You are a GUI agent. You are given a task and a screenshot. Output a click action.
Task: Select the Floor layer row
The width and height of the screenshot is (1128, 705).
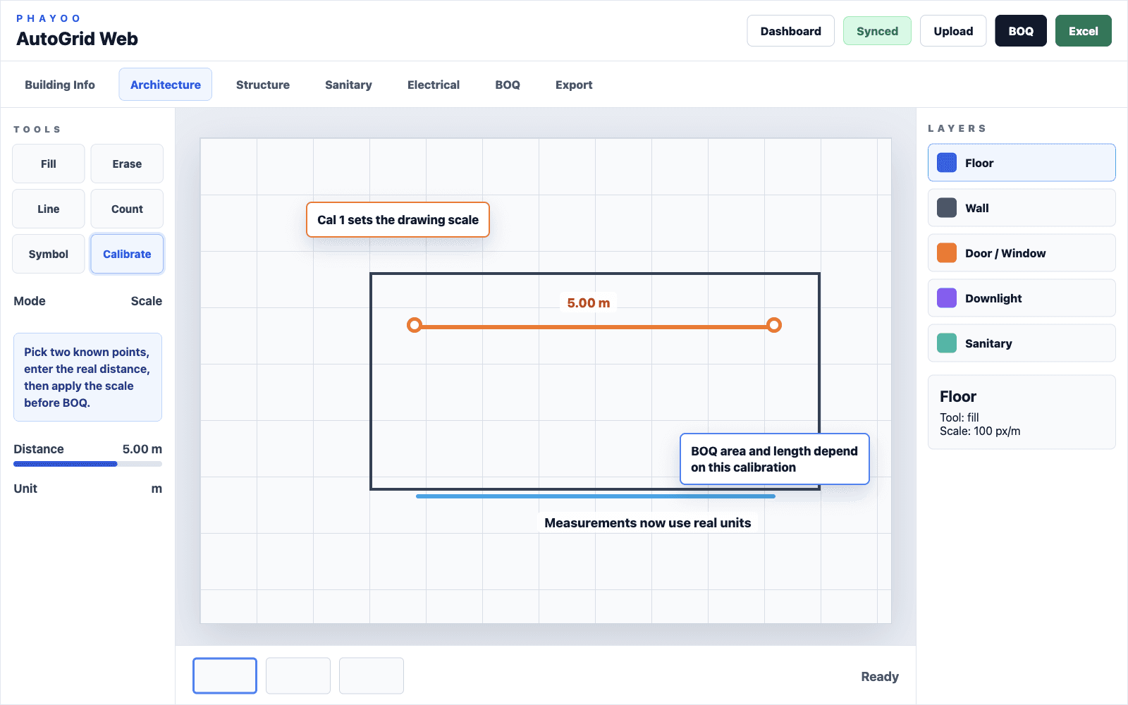point(1022,163)
